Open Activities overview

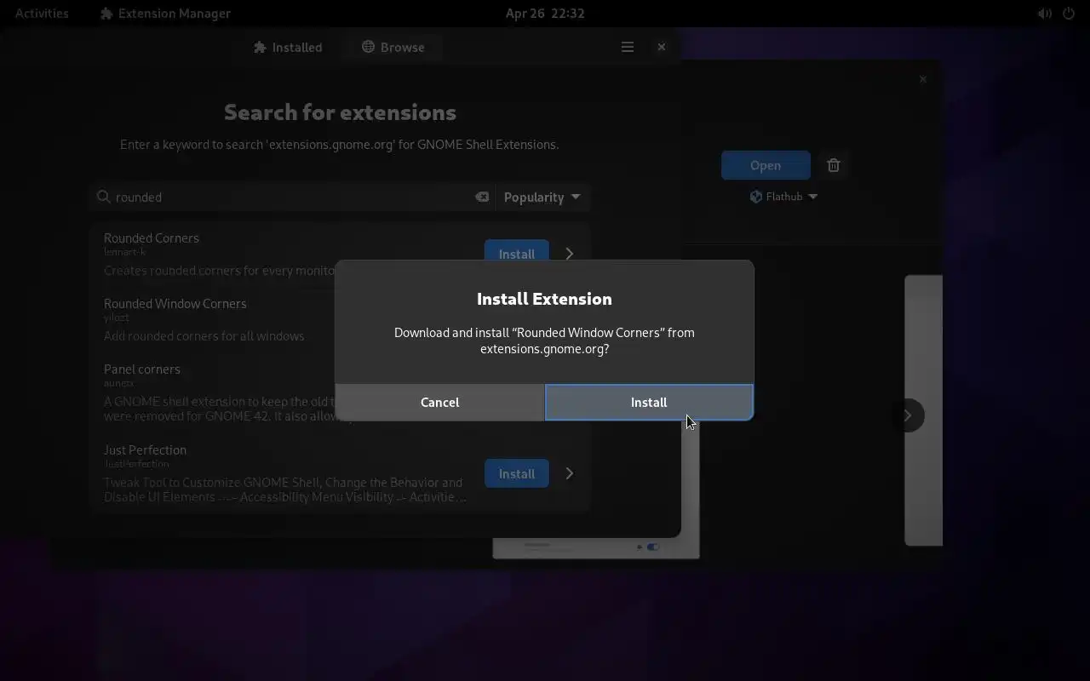[x=42, y=13]
